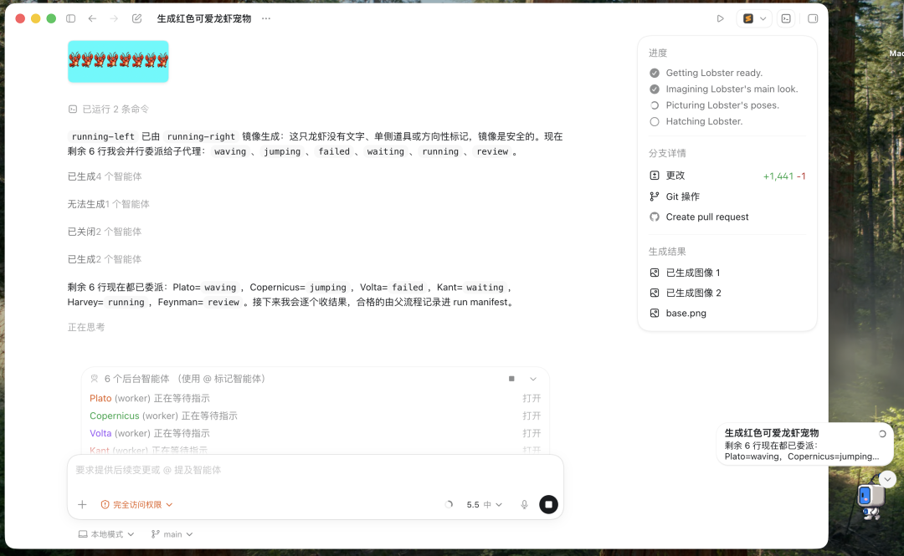Collapse the desktop pet chevron button

[x=887, y=479]
